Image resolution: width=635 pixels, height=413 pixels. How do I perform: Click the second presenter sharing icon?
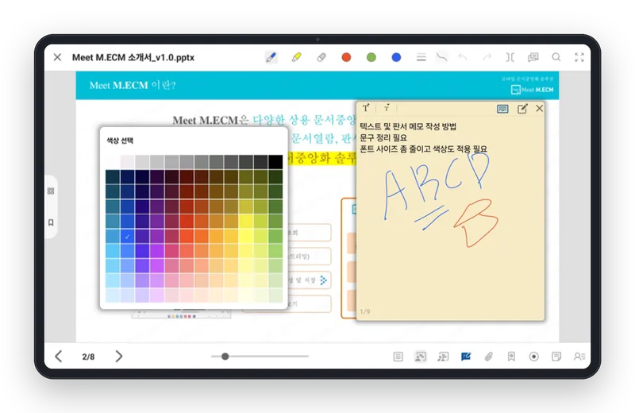443,357
